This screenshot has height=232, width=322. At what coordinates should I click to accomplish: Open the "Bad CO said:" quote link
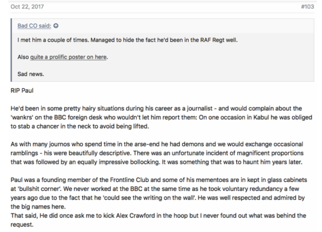tap(34, 26)
